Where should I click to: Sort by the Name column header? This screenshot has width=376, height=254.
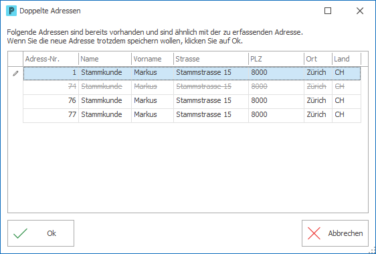(x=105, y=59)
